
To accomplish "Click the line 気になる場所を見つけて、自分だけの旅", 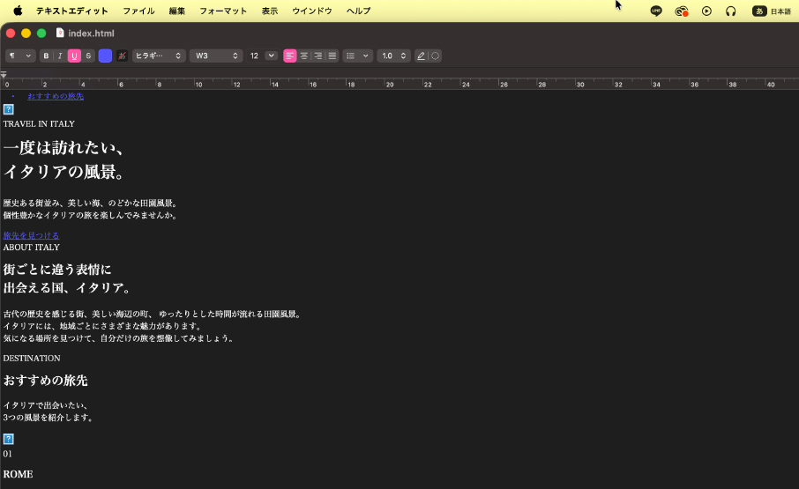I will 118,338.
